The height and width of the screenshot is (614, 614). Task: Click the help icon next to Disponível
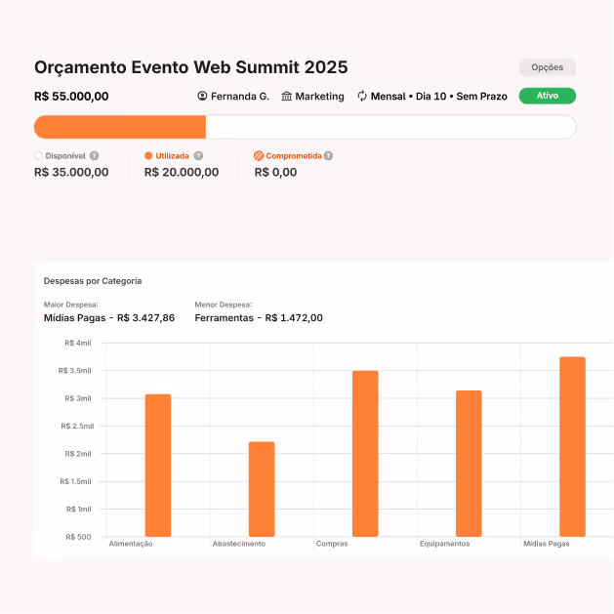coord(94,156)
